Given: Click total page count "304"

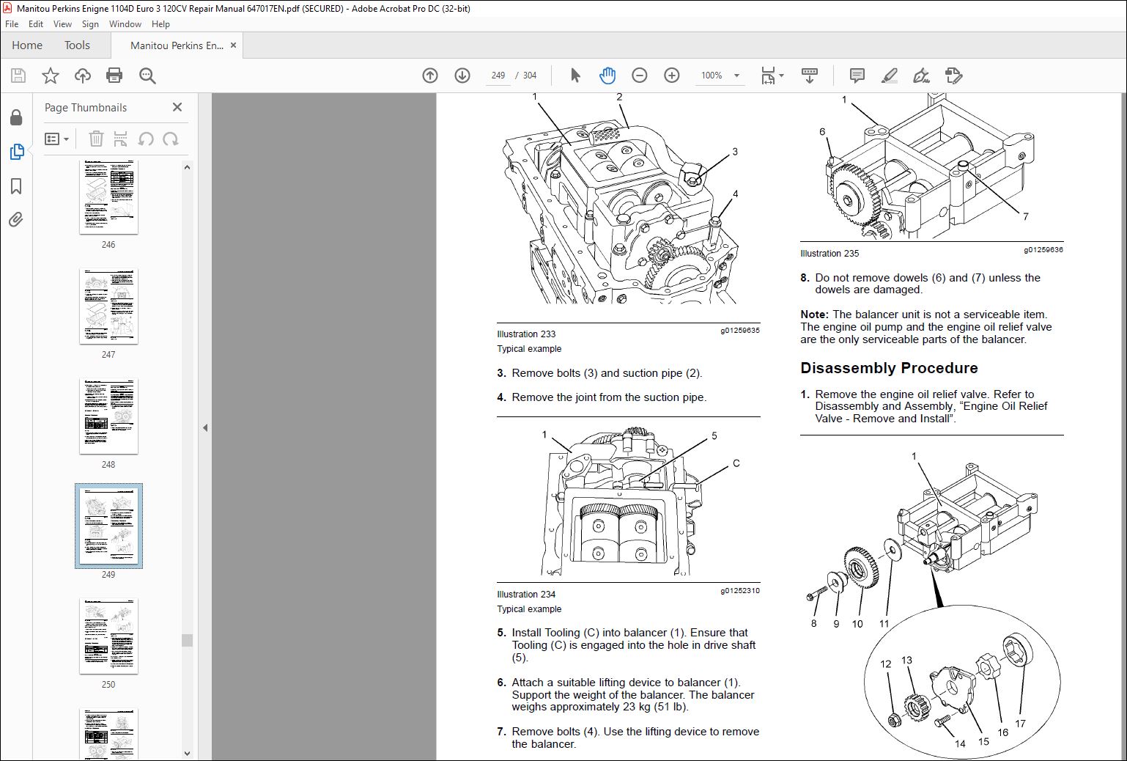Looking at the screenshot, I should pyautogui.click(x=530, y=76).
